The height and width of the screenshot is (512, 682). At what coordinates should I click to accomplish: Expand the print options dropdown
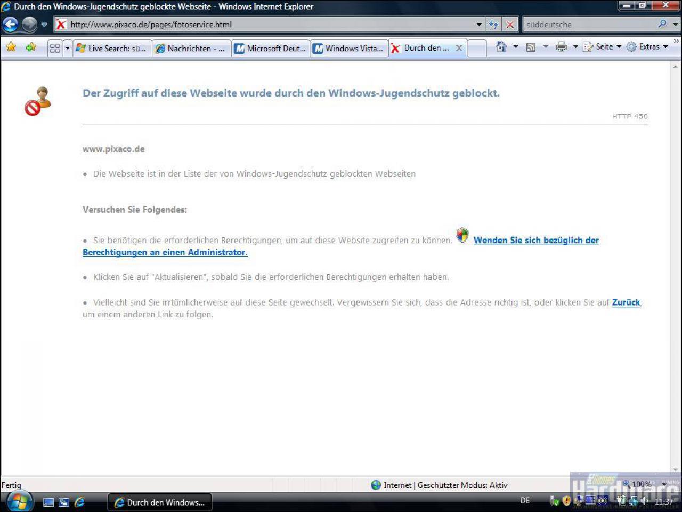(575, 47)
